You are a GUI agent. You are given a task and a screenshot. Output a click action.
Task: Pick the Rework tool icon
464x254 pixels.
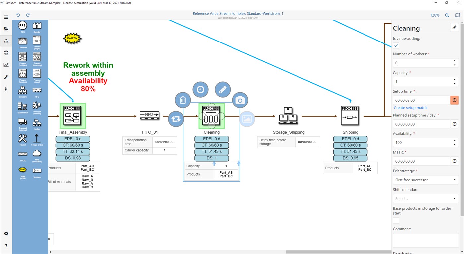pos(22,138)
